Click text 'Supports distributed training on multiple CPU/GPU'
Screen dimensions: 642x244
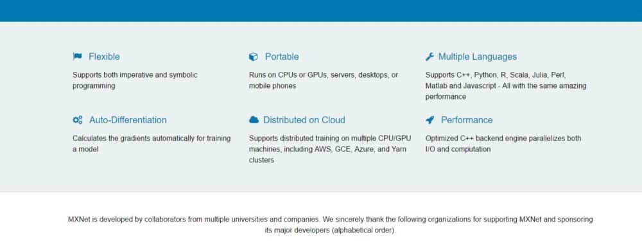pyautogui.click(x=330, y=139)
